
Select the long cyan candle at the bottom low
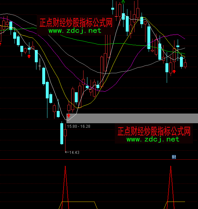click(x=62, y=134)
